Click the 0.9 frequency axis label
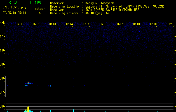This screenshot has height=112, width=176. click(x=2, y=64)
